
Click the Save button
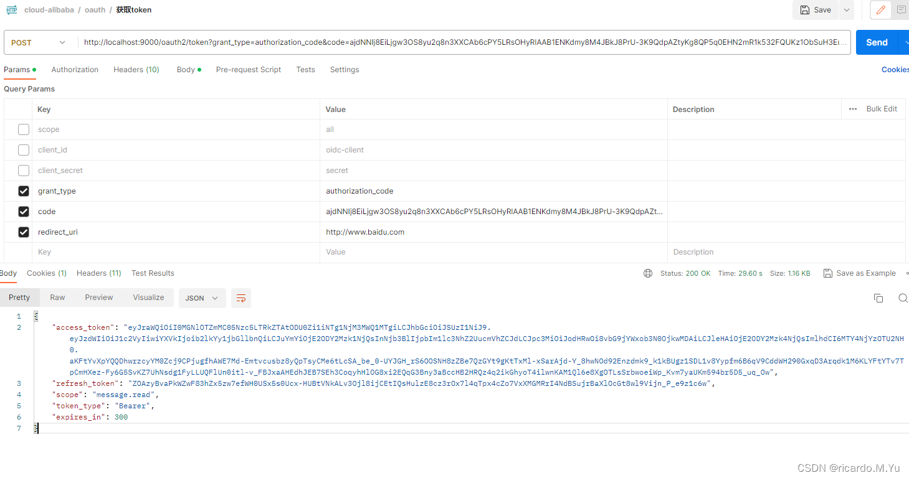(x=816, y=10)
